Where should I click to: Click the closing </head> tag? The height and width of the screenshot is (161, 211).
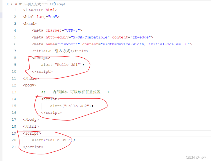tap(31, 78)
